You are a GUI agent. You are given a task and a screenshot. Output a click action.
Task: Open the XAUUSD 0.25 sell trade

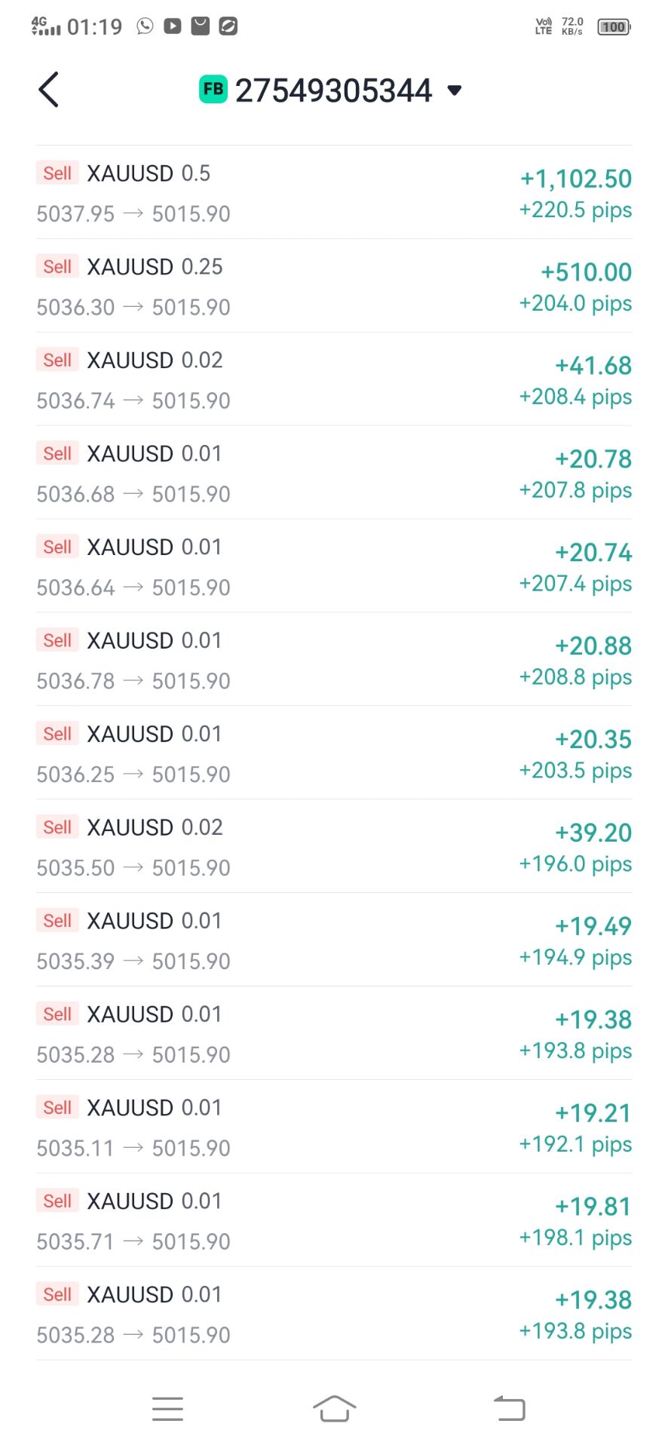pyautogui.click(x=333, y=287)
